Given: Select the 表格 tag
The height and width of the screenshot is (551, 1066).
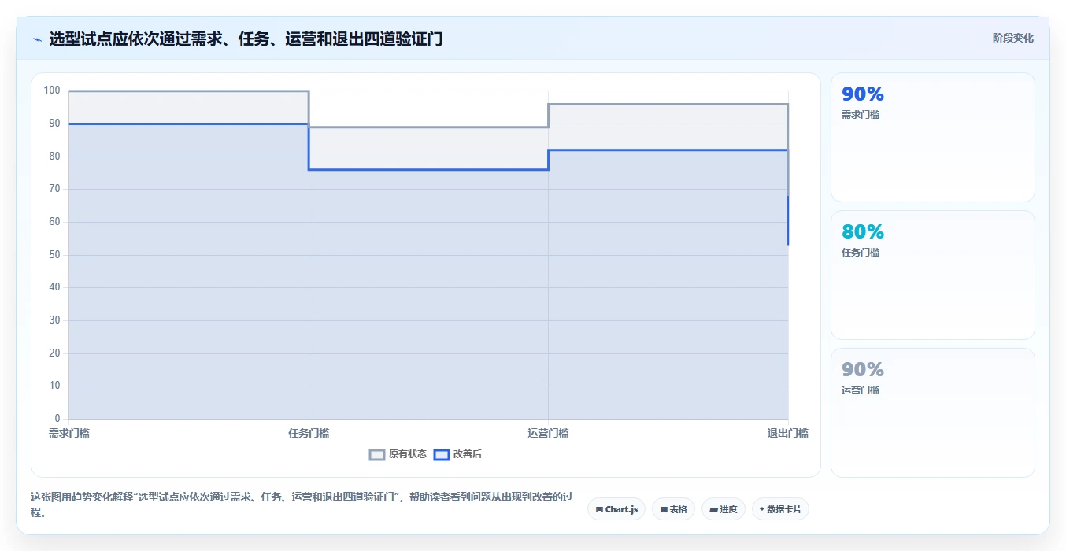Looking at the screenshot, I should click(673, 509).
